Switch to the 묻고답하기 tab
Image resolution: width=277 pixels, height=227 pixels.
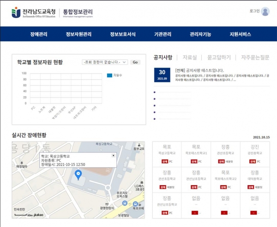pyautogui.click(x=219, y=58)
